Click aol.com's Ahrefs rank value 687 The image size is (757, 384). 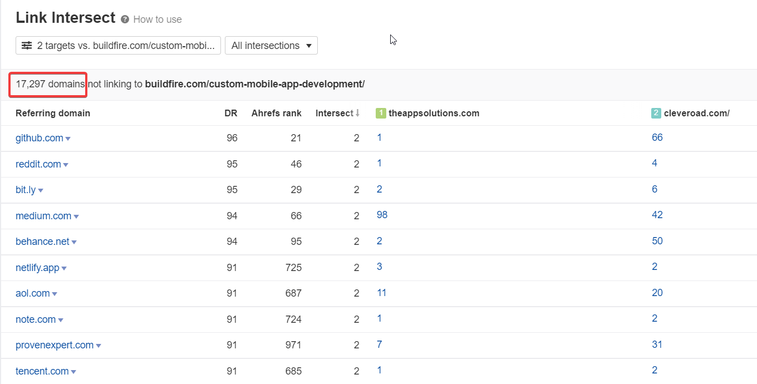click(293, 293)
